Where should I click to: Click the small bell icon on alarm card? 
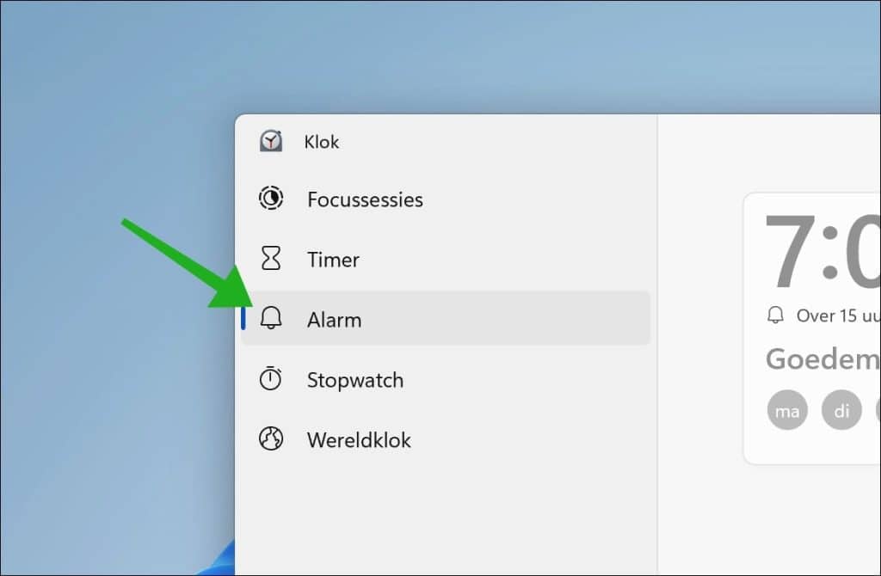775,315
